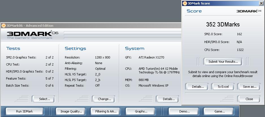265x117 pixels.
Task: Click HLSL VS Target value 2_0
Action: coord(98,74)
